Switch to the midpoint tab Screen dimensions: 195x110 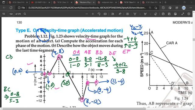107,2
